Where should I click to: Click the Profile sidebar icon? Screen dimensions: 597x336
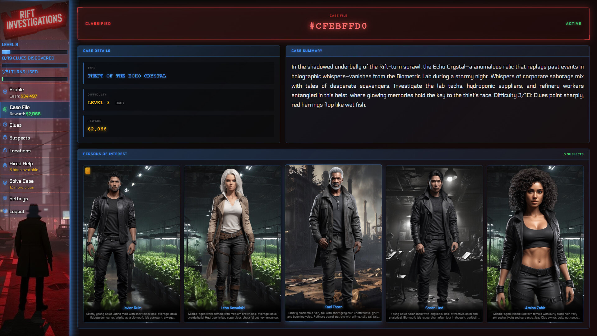[x=5, y=91]
